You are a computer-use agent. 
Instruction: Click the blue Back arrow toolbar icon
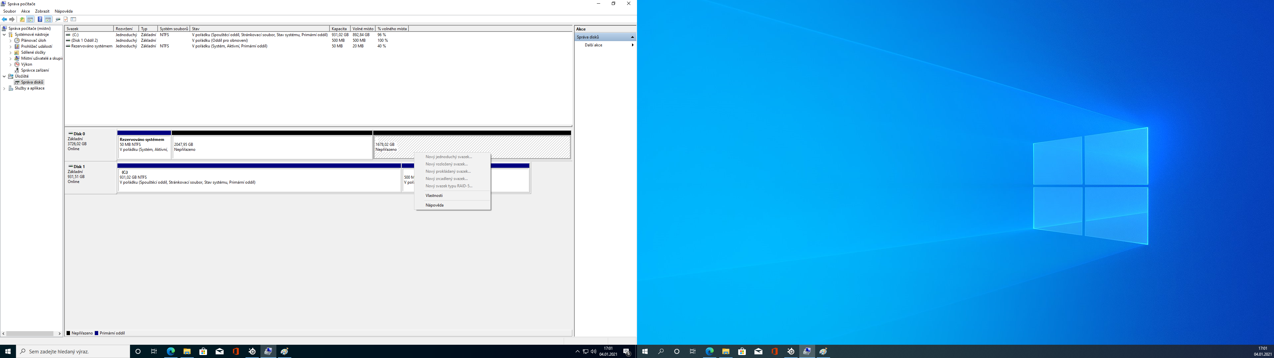[x=4, y=19]
